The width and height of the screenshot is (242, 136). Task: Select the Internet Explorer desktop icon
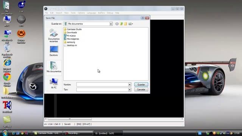click(7, 65)
